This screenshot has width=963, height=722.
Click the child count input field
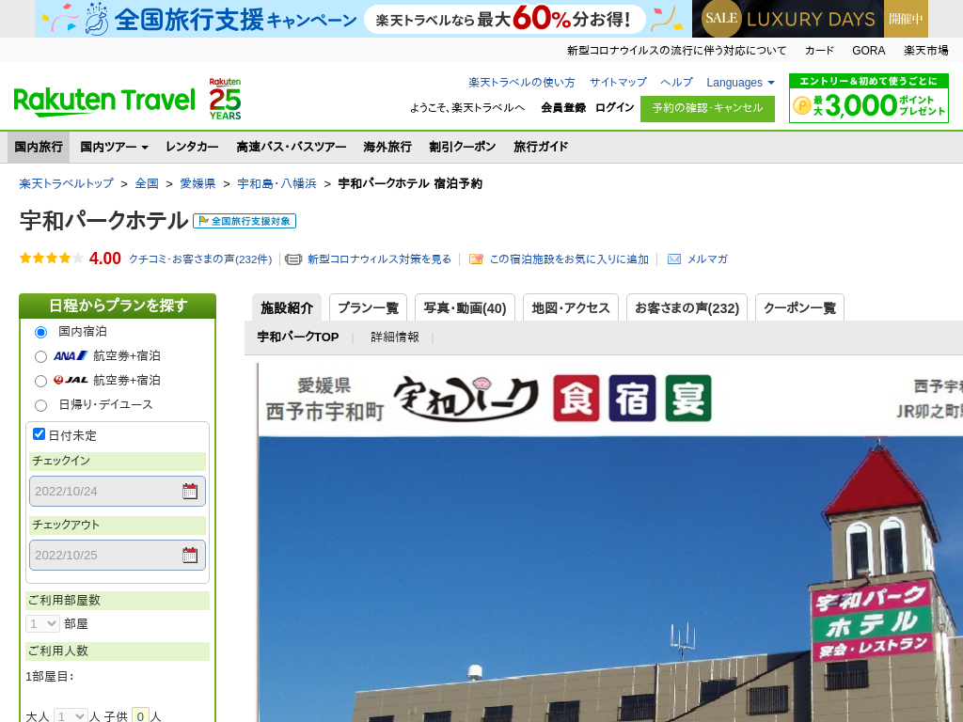click(140, 715)
